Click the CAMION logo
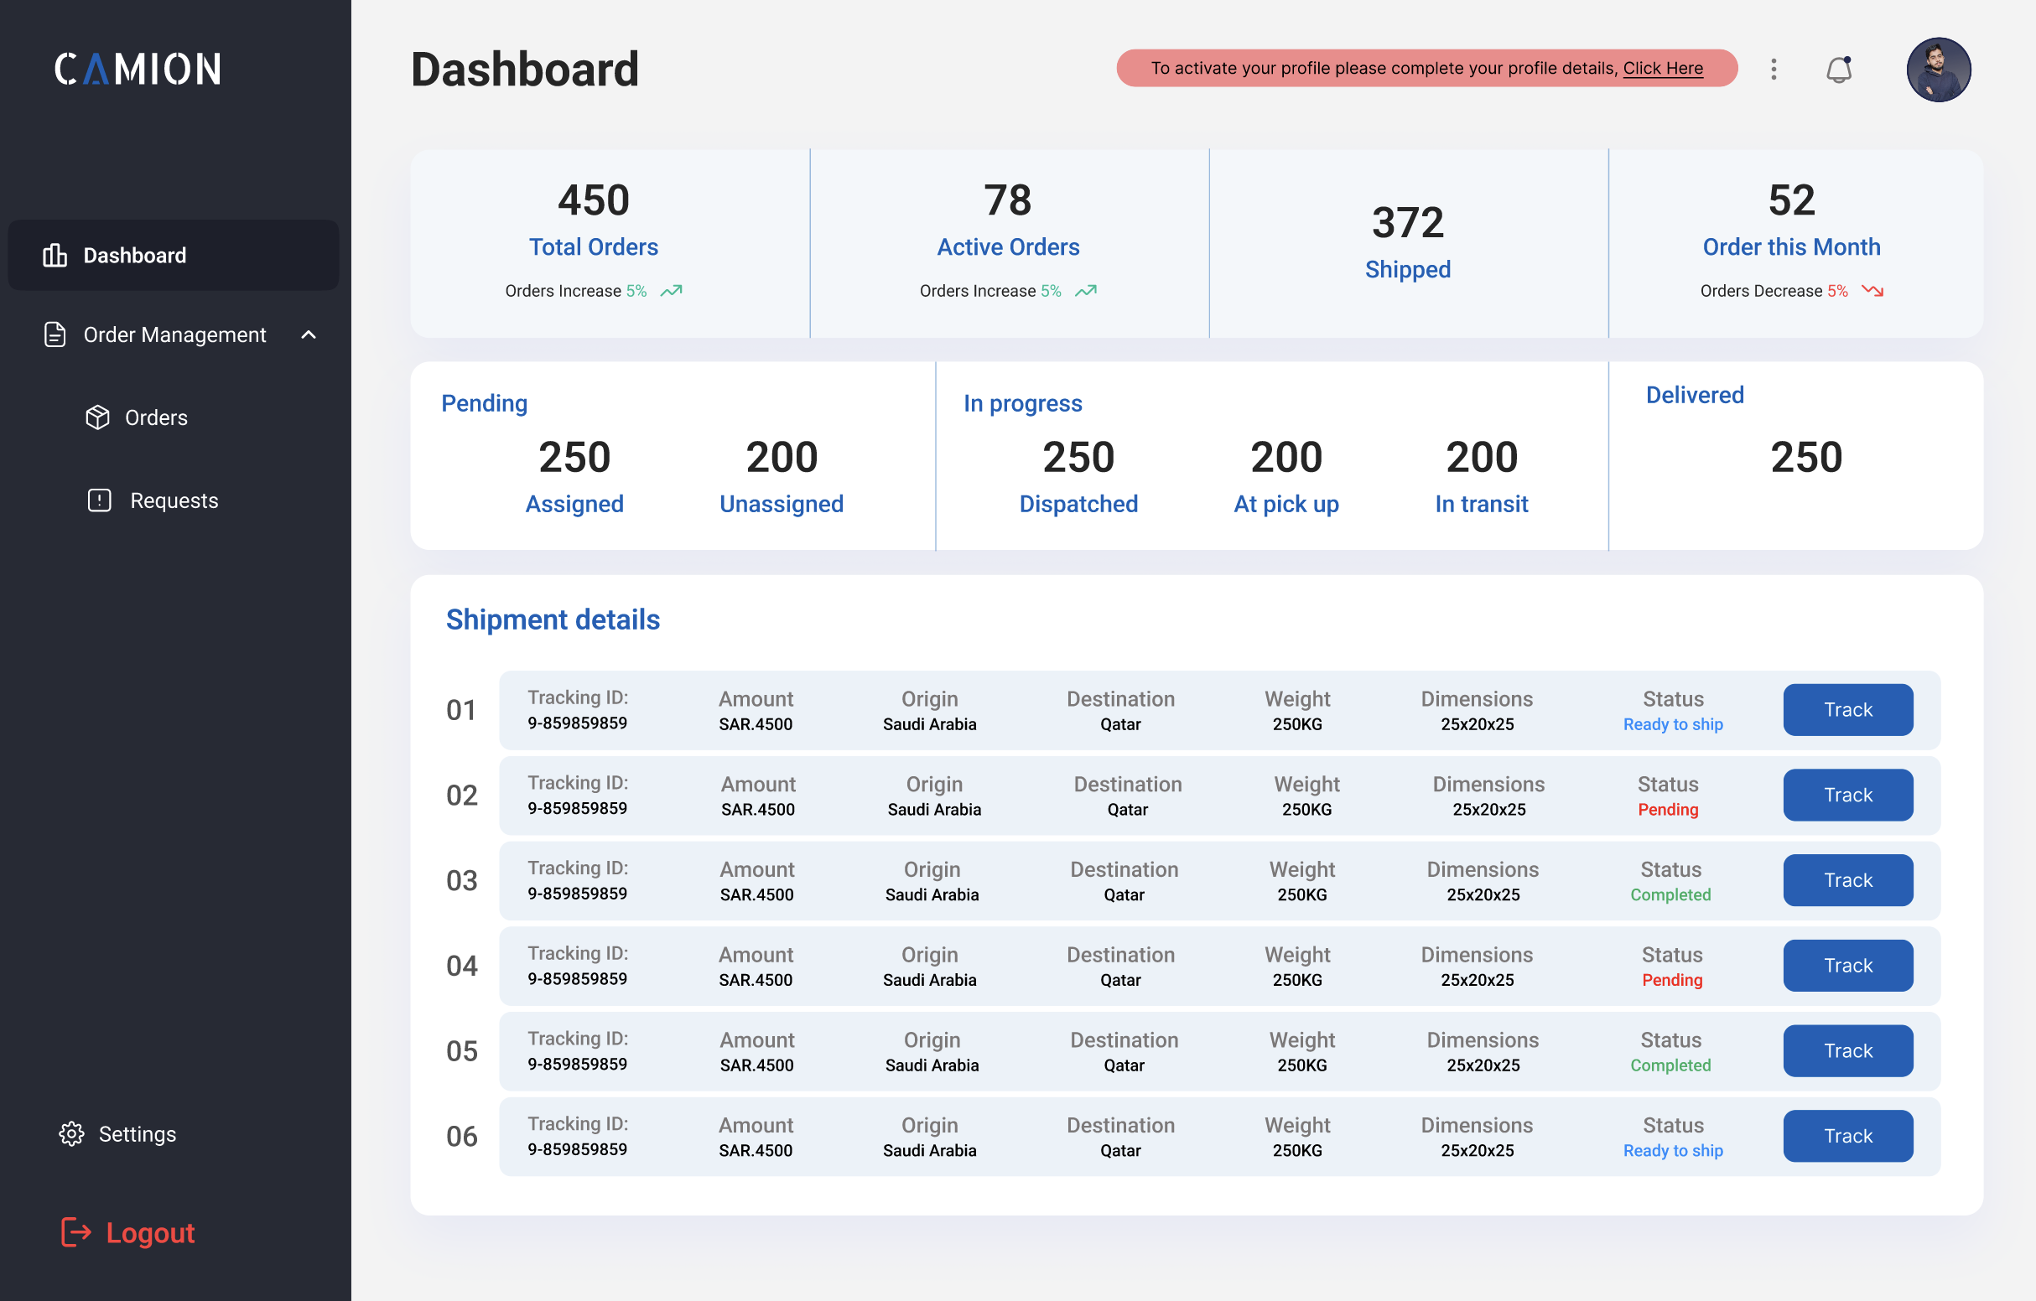This screenshot has width=2036, height=1301. coord(138,69)
